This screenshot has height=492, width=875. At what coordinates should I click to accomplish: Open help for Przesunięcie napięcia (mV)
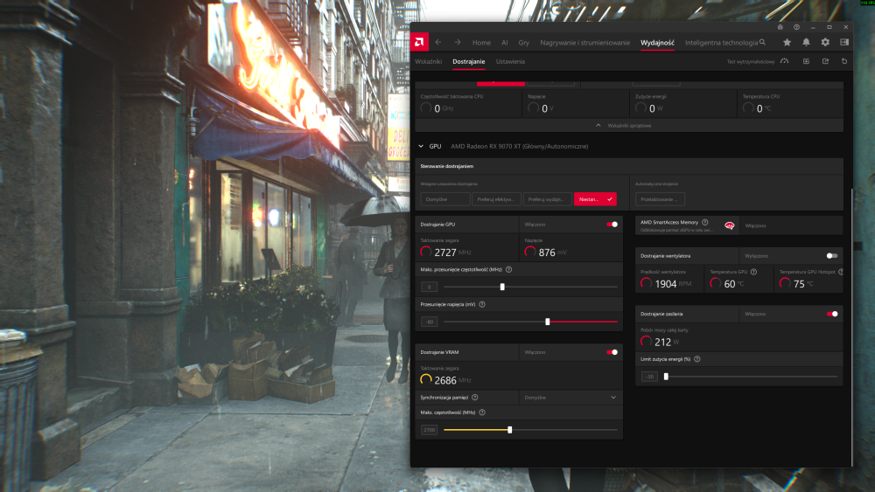pyautogui.click(x=482, y=304)
